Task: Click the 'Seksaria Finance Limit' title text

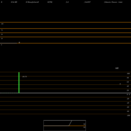Action: (113, 2)
